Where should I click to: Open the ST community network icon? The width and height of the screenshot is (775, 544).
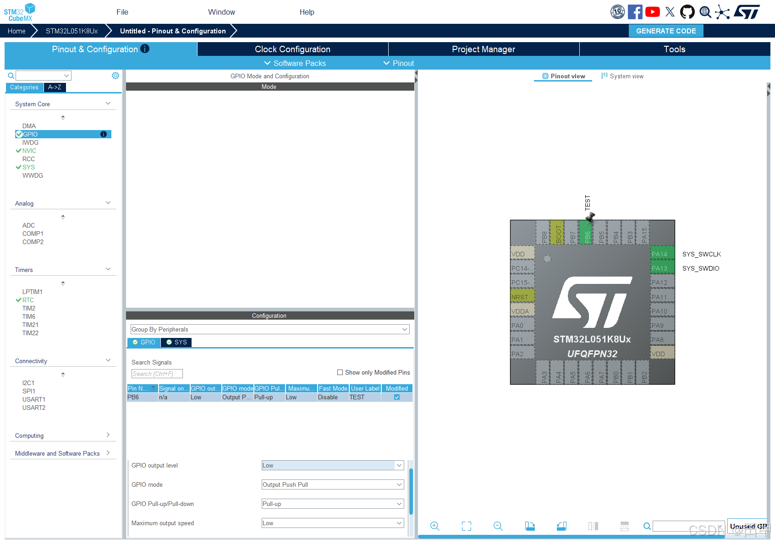[722, 12]
